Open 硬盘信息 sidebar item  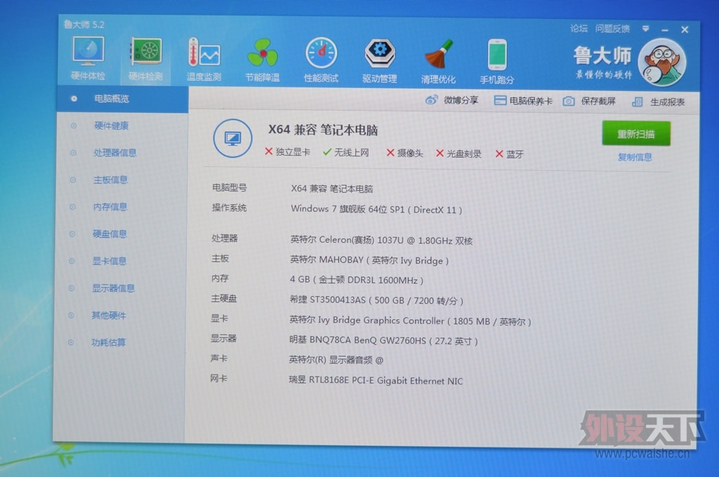point(110,234)
